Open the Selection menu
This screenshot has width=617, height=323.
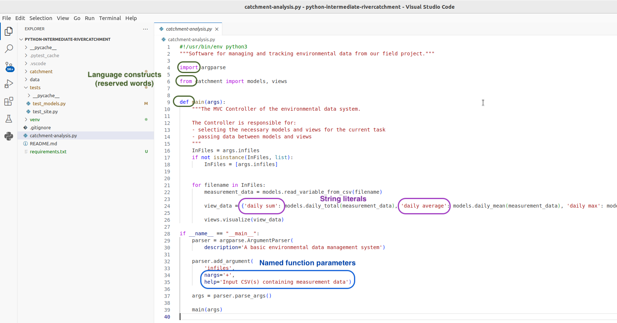pos(41,18)
